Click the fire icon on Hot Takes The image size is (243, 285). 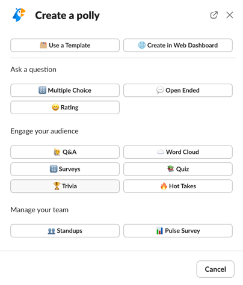[x=164, y=186]
